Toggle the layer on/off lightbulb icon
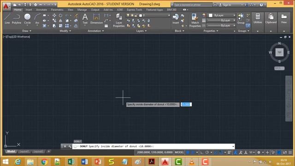 [128, 15]
